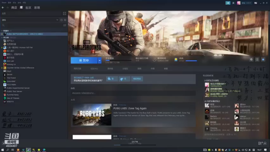Open PUBG LABS: Zone Tag Again headline
The height and width of the screenshot is (152, 270).
click(130, 108)
